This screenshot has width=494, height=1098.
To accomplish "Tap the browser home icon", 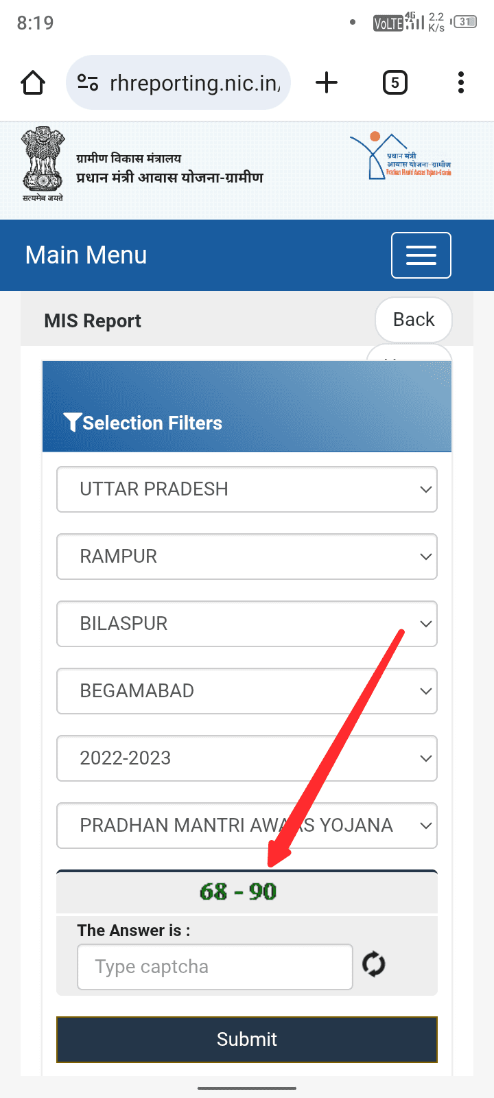I will [33, 83].
